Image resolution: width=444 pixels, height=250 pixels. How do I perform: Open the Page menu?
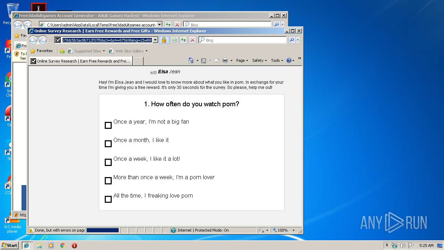(242, 60)
